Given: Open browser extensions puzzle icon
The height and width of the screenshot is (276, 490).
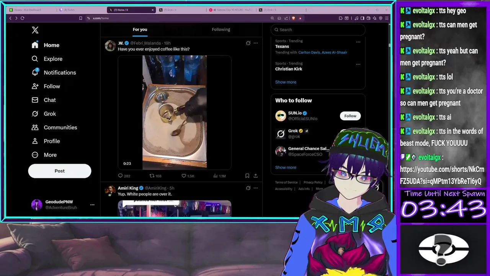Looking at the screenshot, I should coord(341,18).
